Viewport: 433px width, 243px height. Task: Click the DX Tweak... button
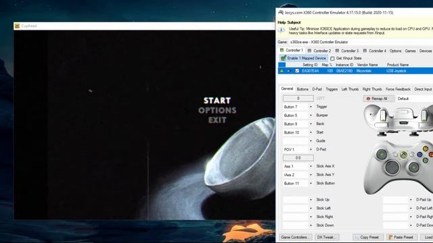click(327, 237)
